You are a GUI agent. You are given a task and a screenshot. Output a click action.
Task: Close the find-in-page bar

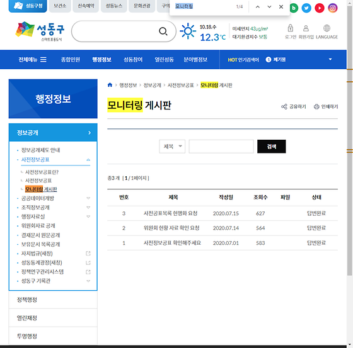(281, 7)
